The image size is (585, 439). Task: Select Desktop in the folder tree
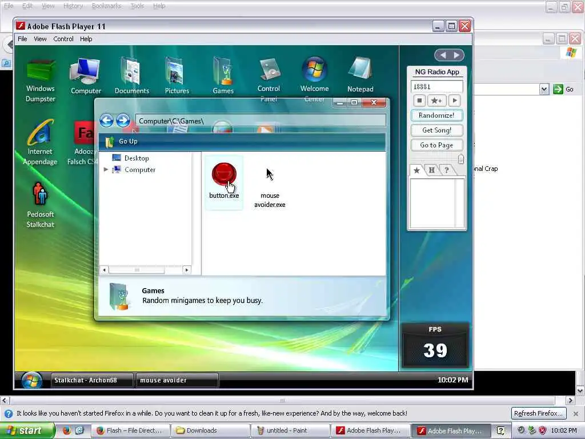pyautogui.click(x=131, y=158)
